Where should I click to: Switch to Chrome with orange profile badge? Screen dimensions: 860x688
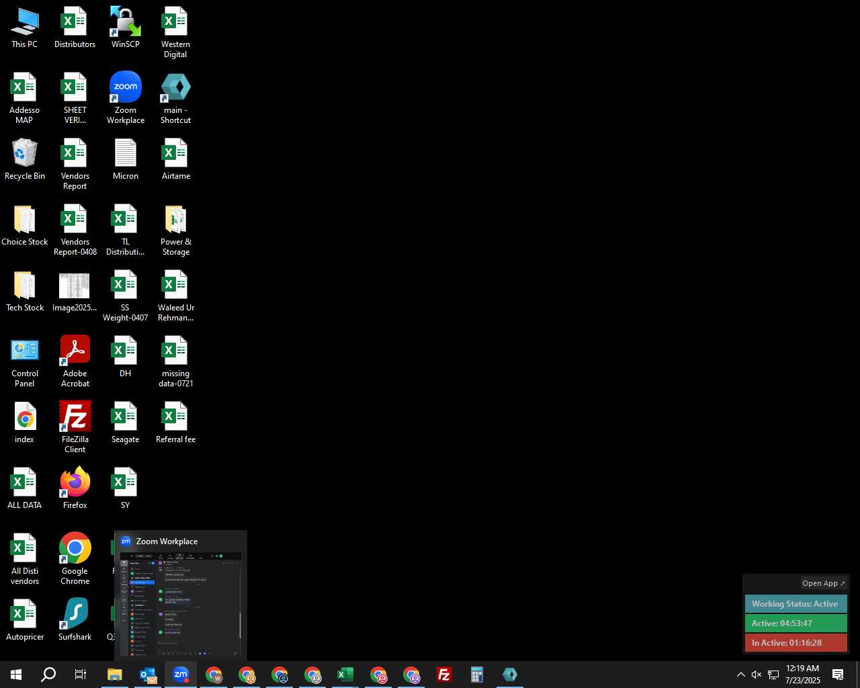[x=247, y=675]
